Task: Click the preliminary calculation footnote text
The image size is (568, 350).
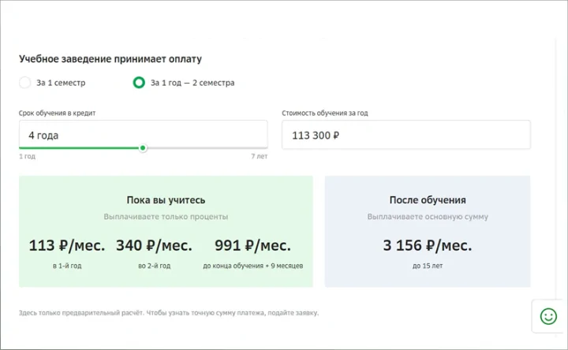Action: 169,313
